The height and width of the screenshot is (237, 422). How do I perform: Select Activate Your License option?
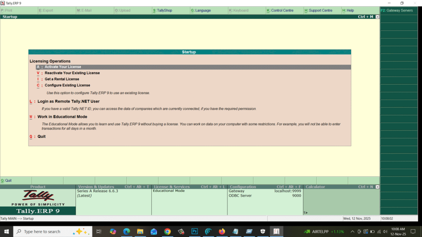[63, 67]
